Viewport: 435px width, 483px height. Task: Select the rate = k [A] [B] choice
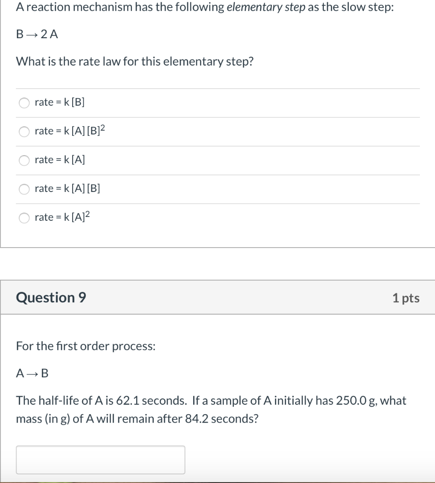click(x=24, y=189)
